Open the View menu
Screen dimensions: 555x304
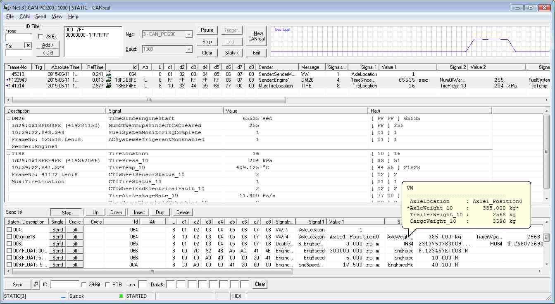(x=57, y=16)
